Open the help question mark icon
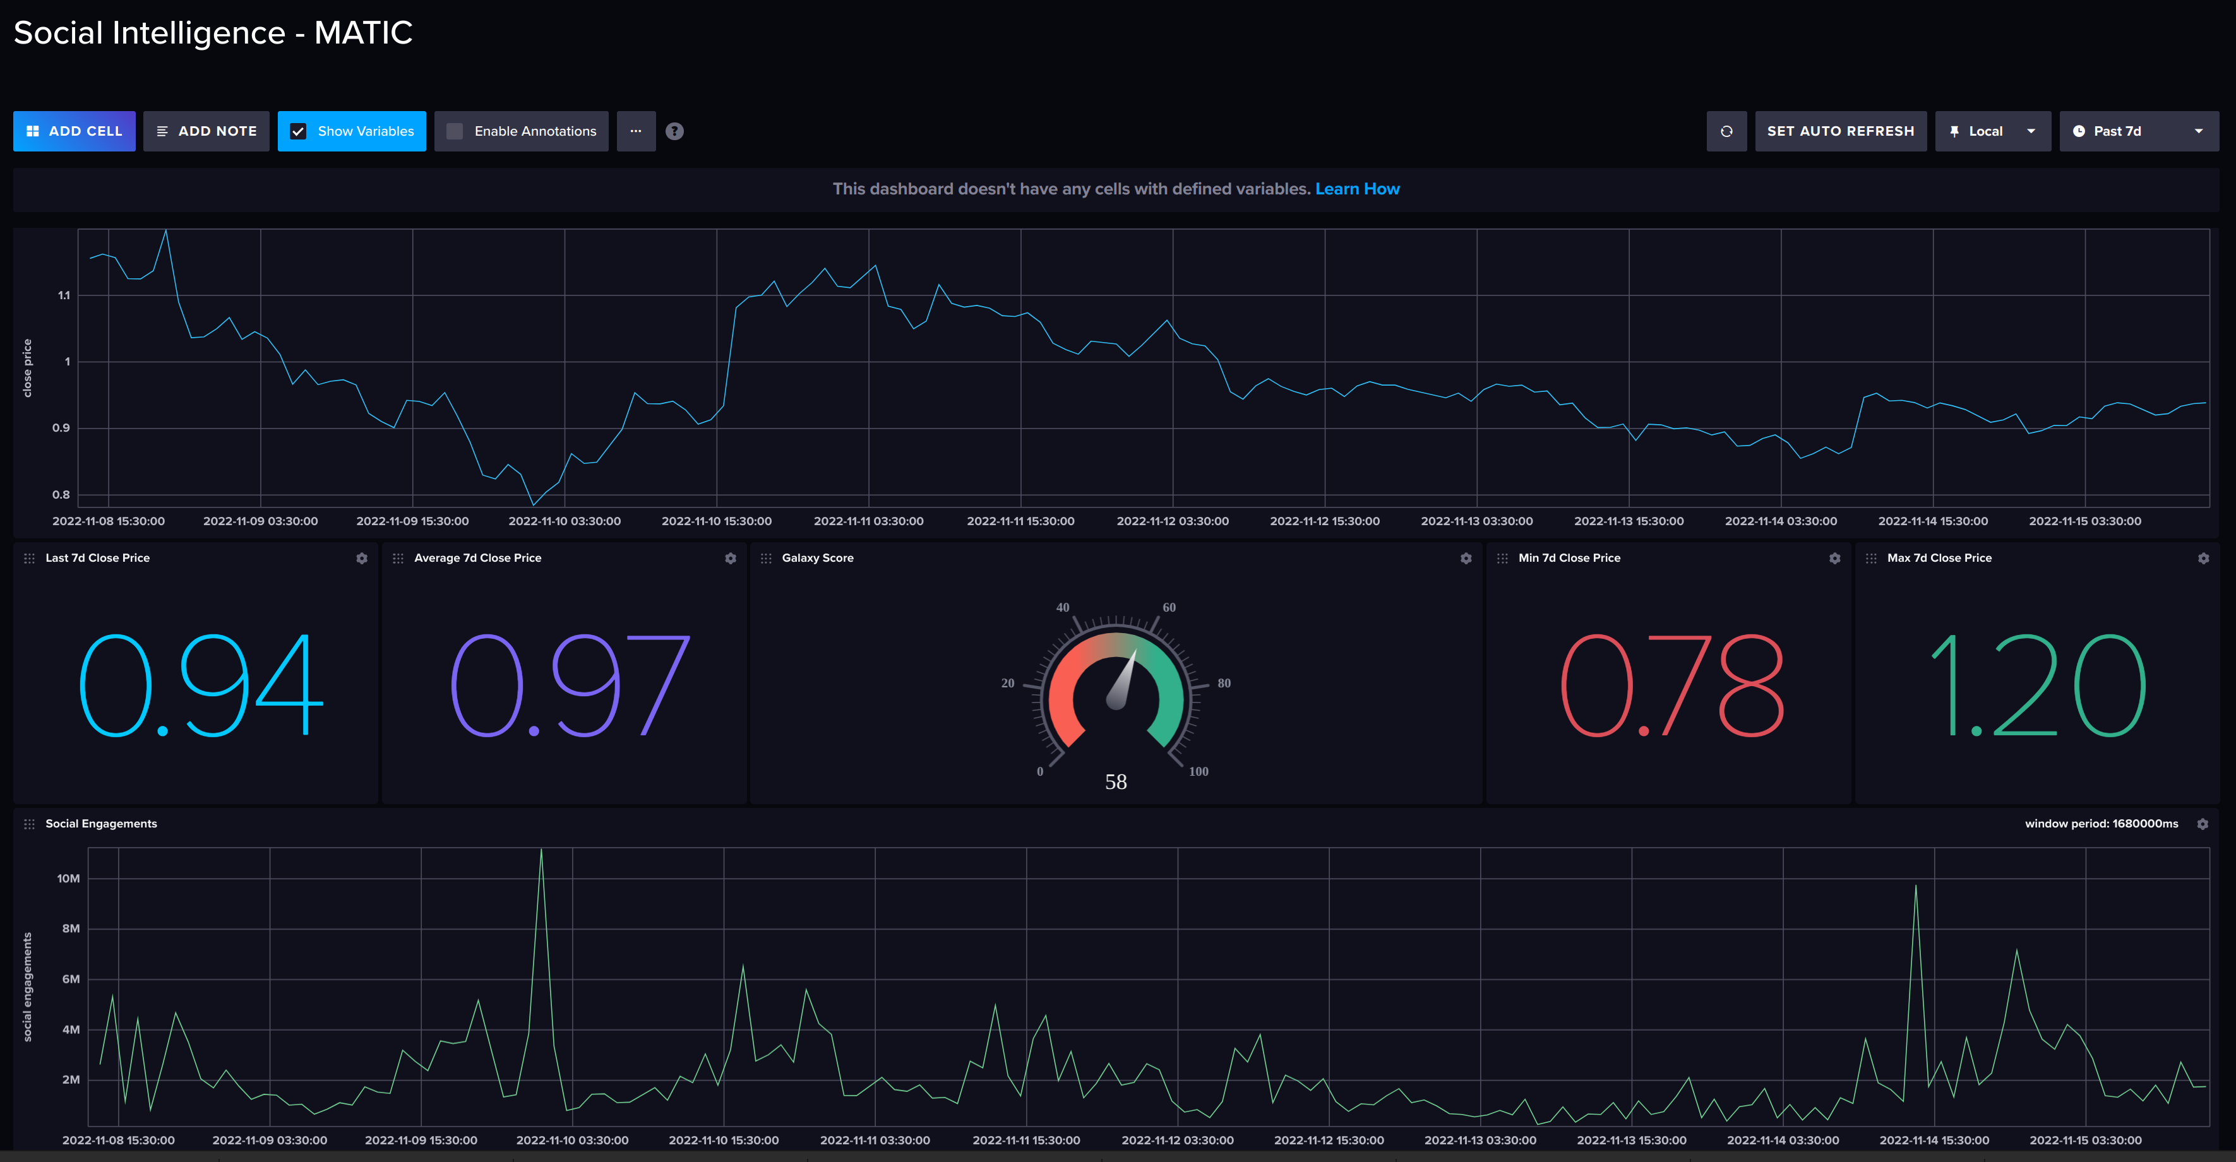2236x1162 pixels. [x=674, y=131]
